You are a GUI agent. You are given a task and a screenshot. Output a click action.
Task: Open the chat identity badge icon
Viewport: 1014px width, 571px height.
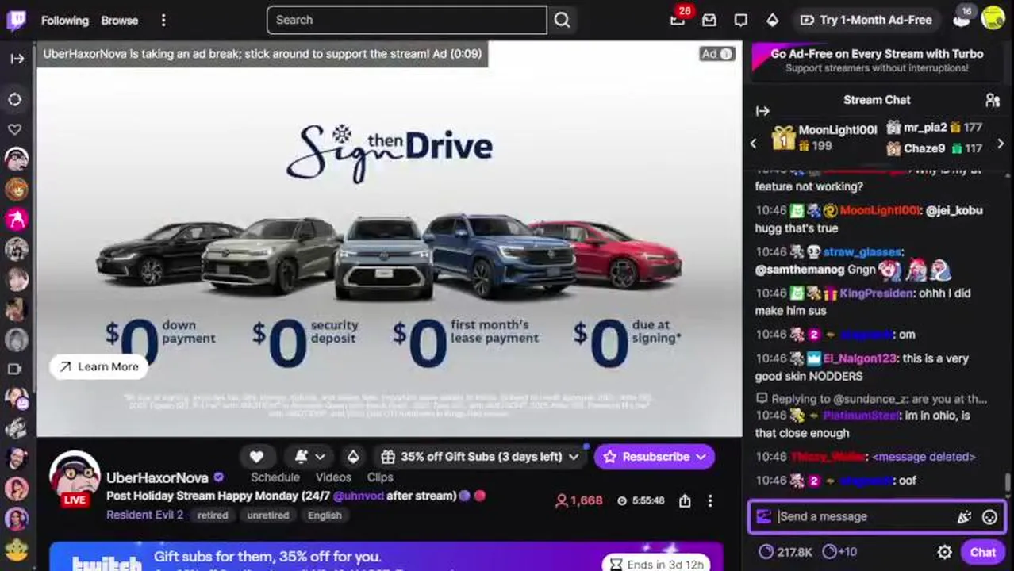pyautogui.click(x=763, y=516)
